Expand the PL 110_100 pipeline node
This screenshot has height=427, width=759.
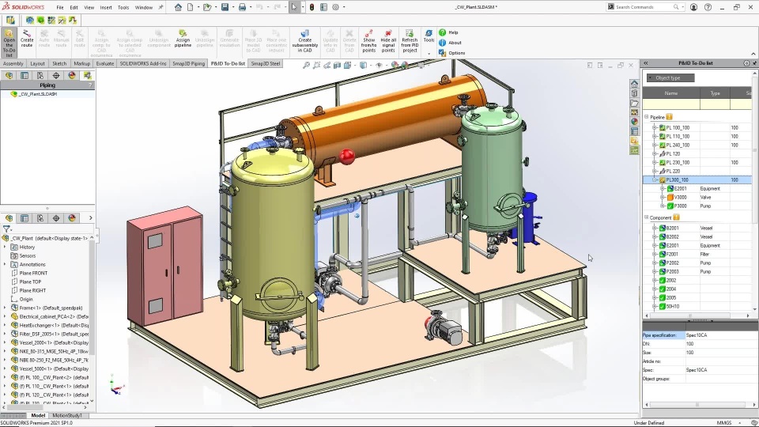(655, 137)
